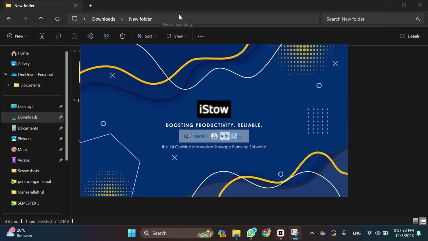The image size is (428, 241).
Task: Open the Windows Start button
Action: pyautogui.click(x=132, y=233)
